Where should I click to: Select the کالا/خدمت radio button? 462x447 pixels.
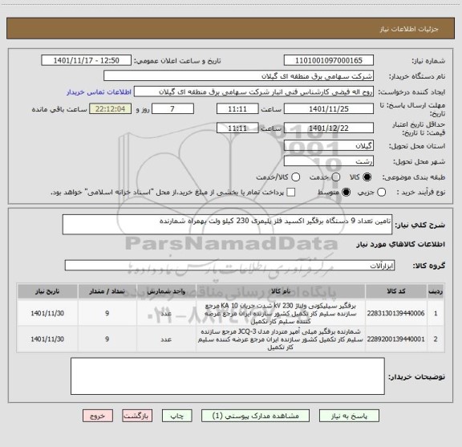point(295,177)
